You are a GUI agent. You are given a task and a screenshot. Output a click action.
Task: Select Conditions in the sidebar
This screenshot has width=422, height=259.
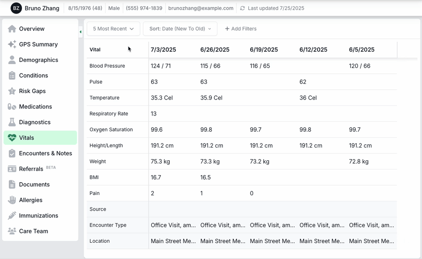pos(40,76)
